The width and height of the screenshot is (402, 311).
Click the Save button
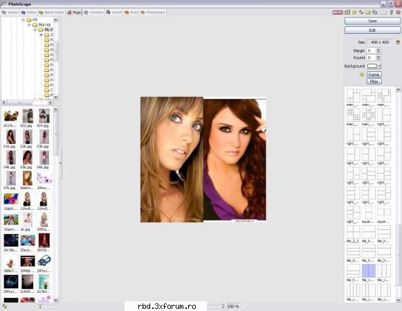coord(372,21)
